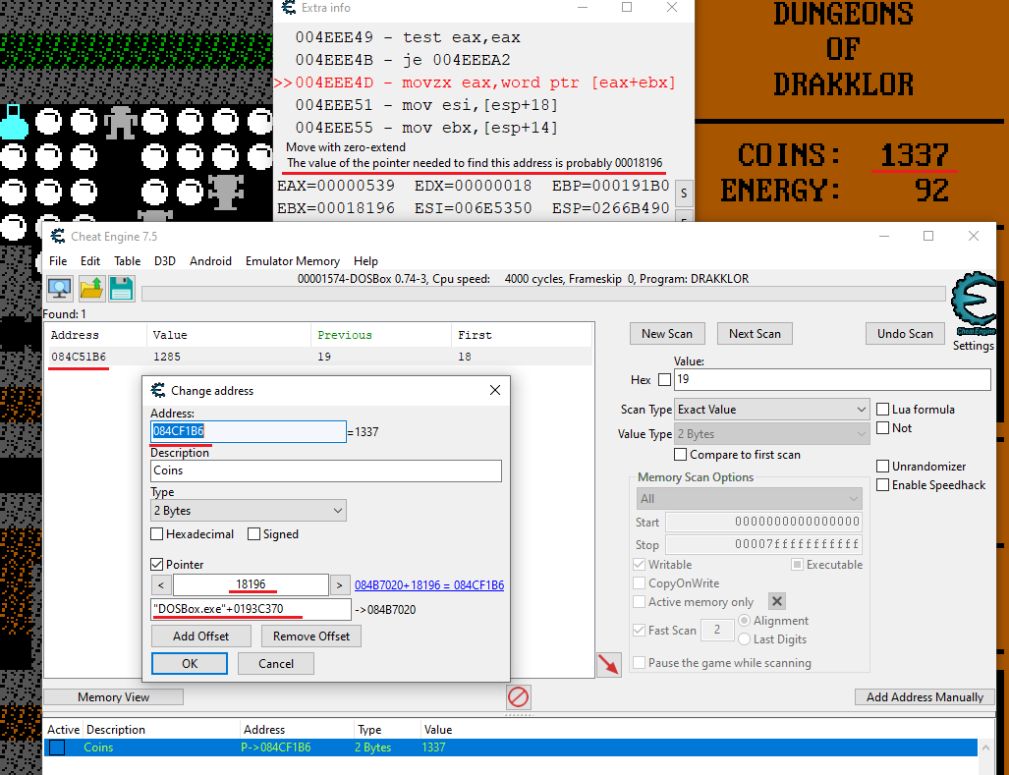Open the Emulator Memory menu

(292, 261)
